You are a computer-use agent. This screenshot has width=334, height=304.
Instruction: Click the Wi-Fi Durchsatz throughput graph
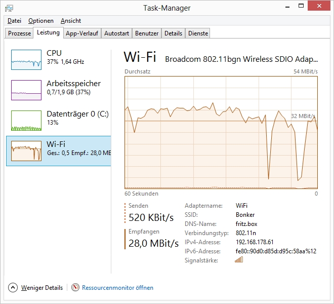(x=221, y=132)
